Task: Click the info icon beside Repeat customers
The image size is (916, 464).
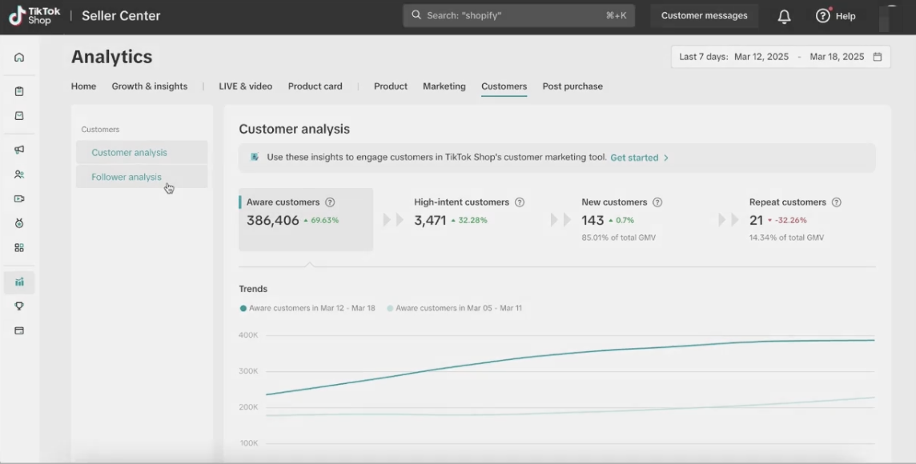Action: coord(837,202)
